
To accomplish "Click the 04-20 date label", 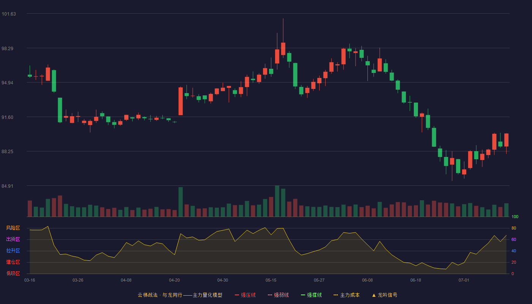I will pos(174,280).
